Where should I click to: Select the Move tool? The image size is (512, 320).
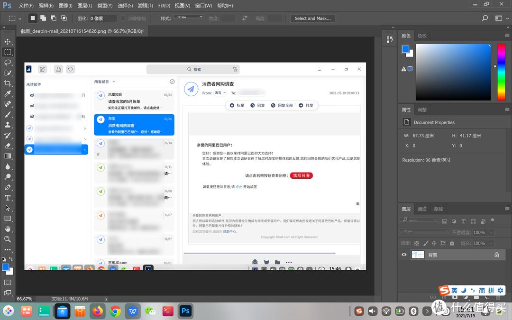click(x=7, y=41)
